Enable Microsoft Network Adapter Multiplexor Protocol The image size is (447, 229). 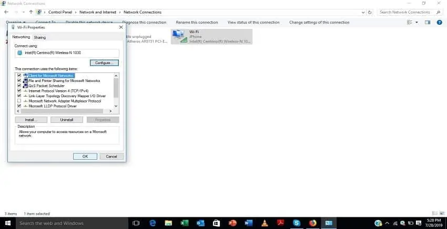[19, 101]
